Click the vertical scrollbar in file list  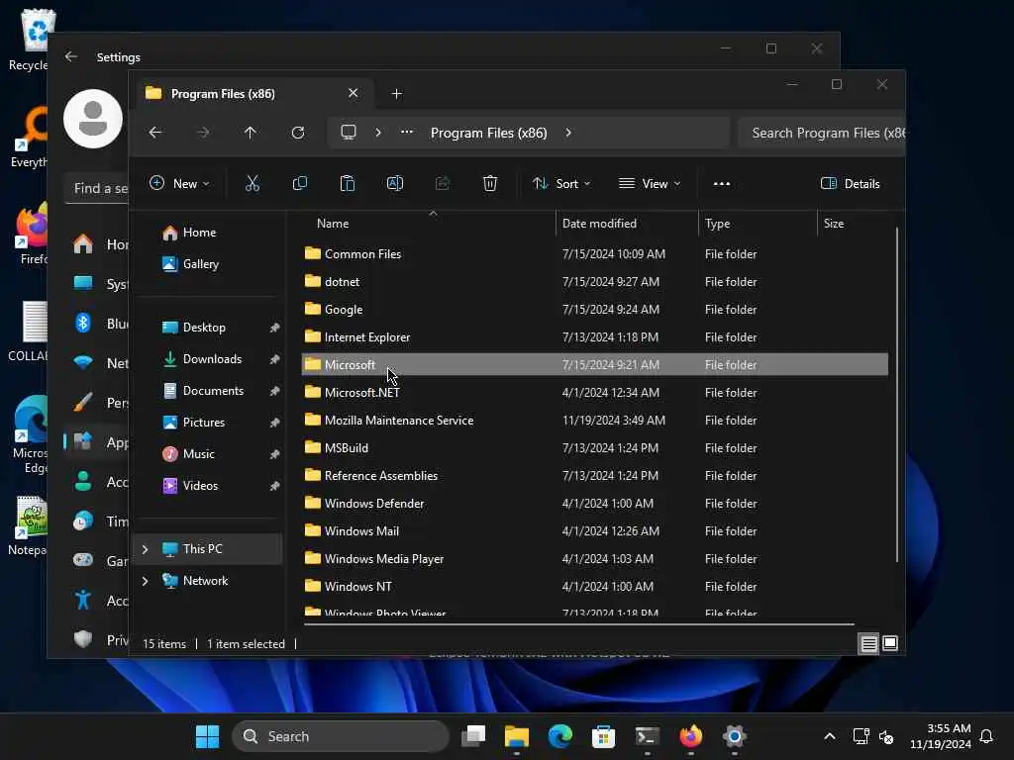[897, 394]
